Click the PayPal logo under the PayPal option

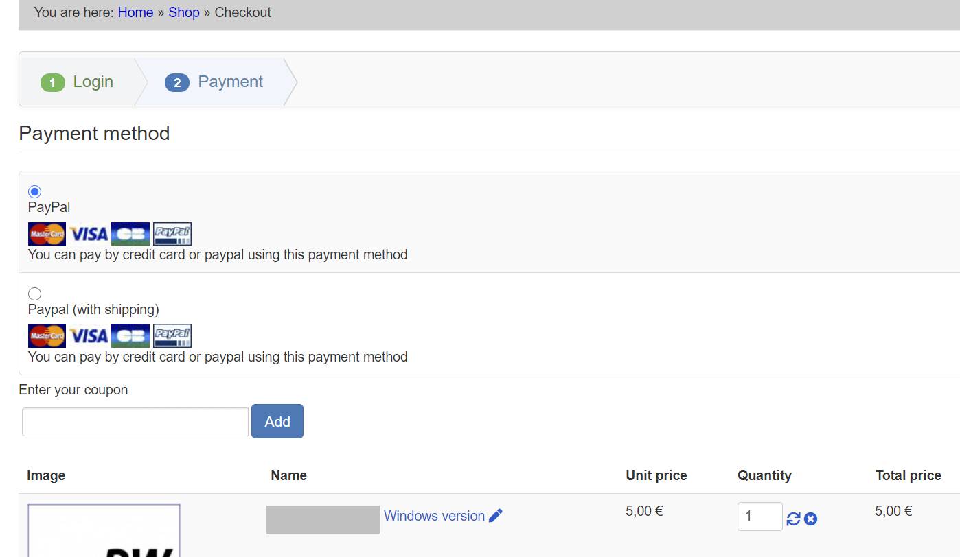tap(172, 234)
